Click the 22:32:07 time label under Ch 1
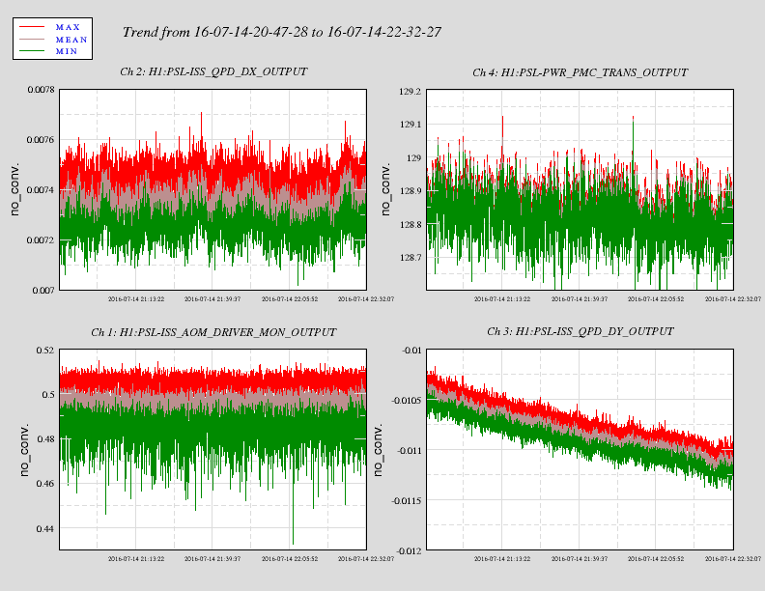Viewport: 765px width, 591px height. 366,559
